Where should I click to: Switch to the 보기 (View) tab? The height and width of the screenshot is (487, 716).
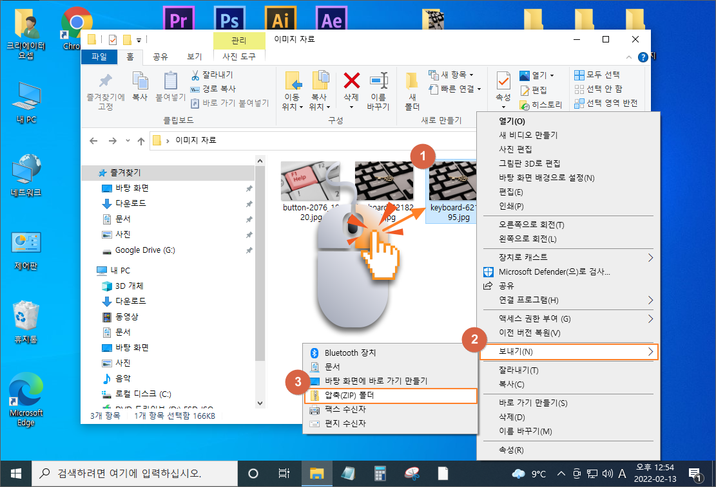[195, 57]
